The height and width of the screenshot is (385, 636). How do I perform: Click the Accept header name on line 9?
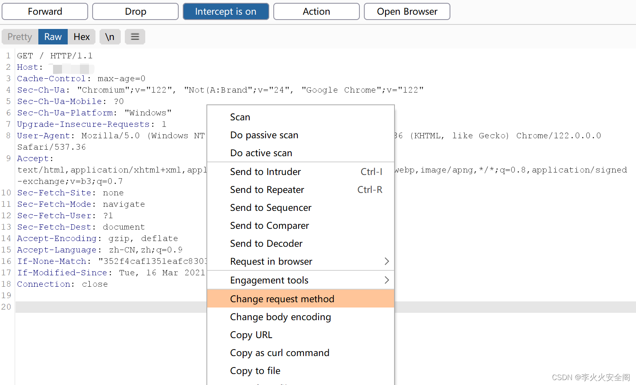(x=33, y=159)
